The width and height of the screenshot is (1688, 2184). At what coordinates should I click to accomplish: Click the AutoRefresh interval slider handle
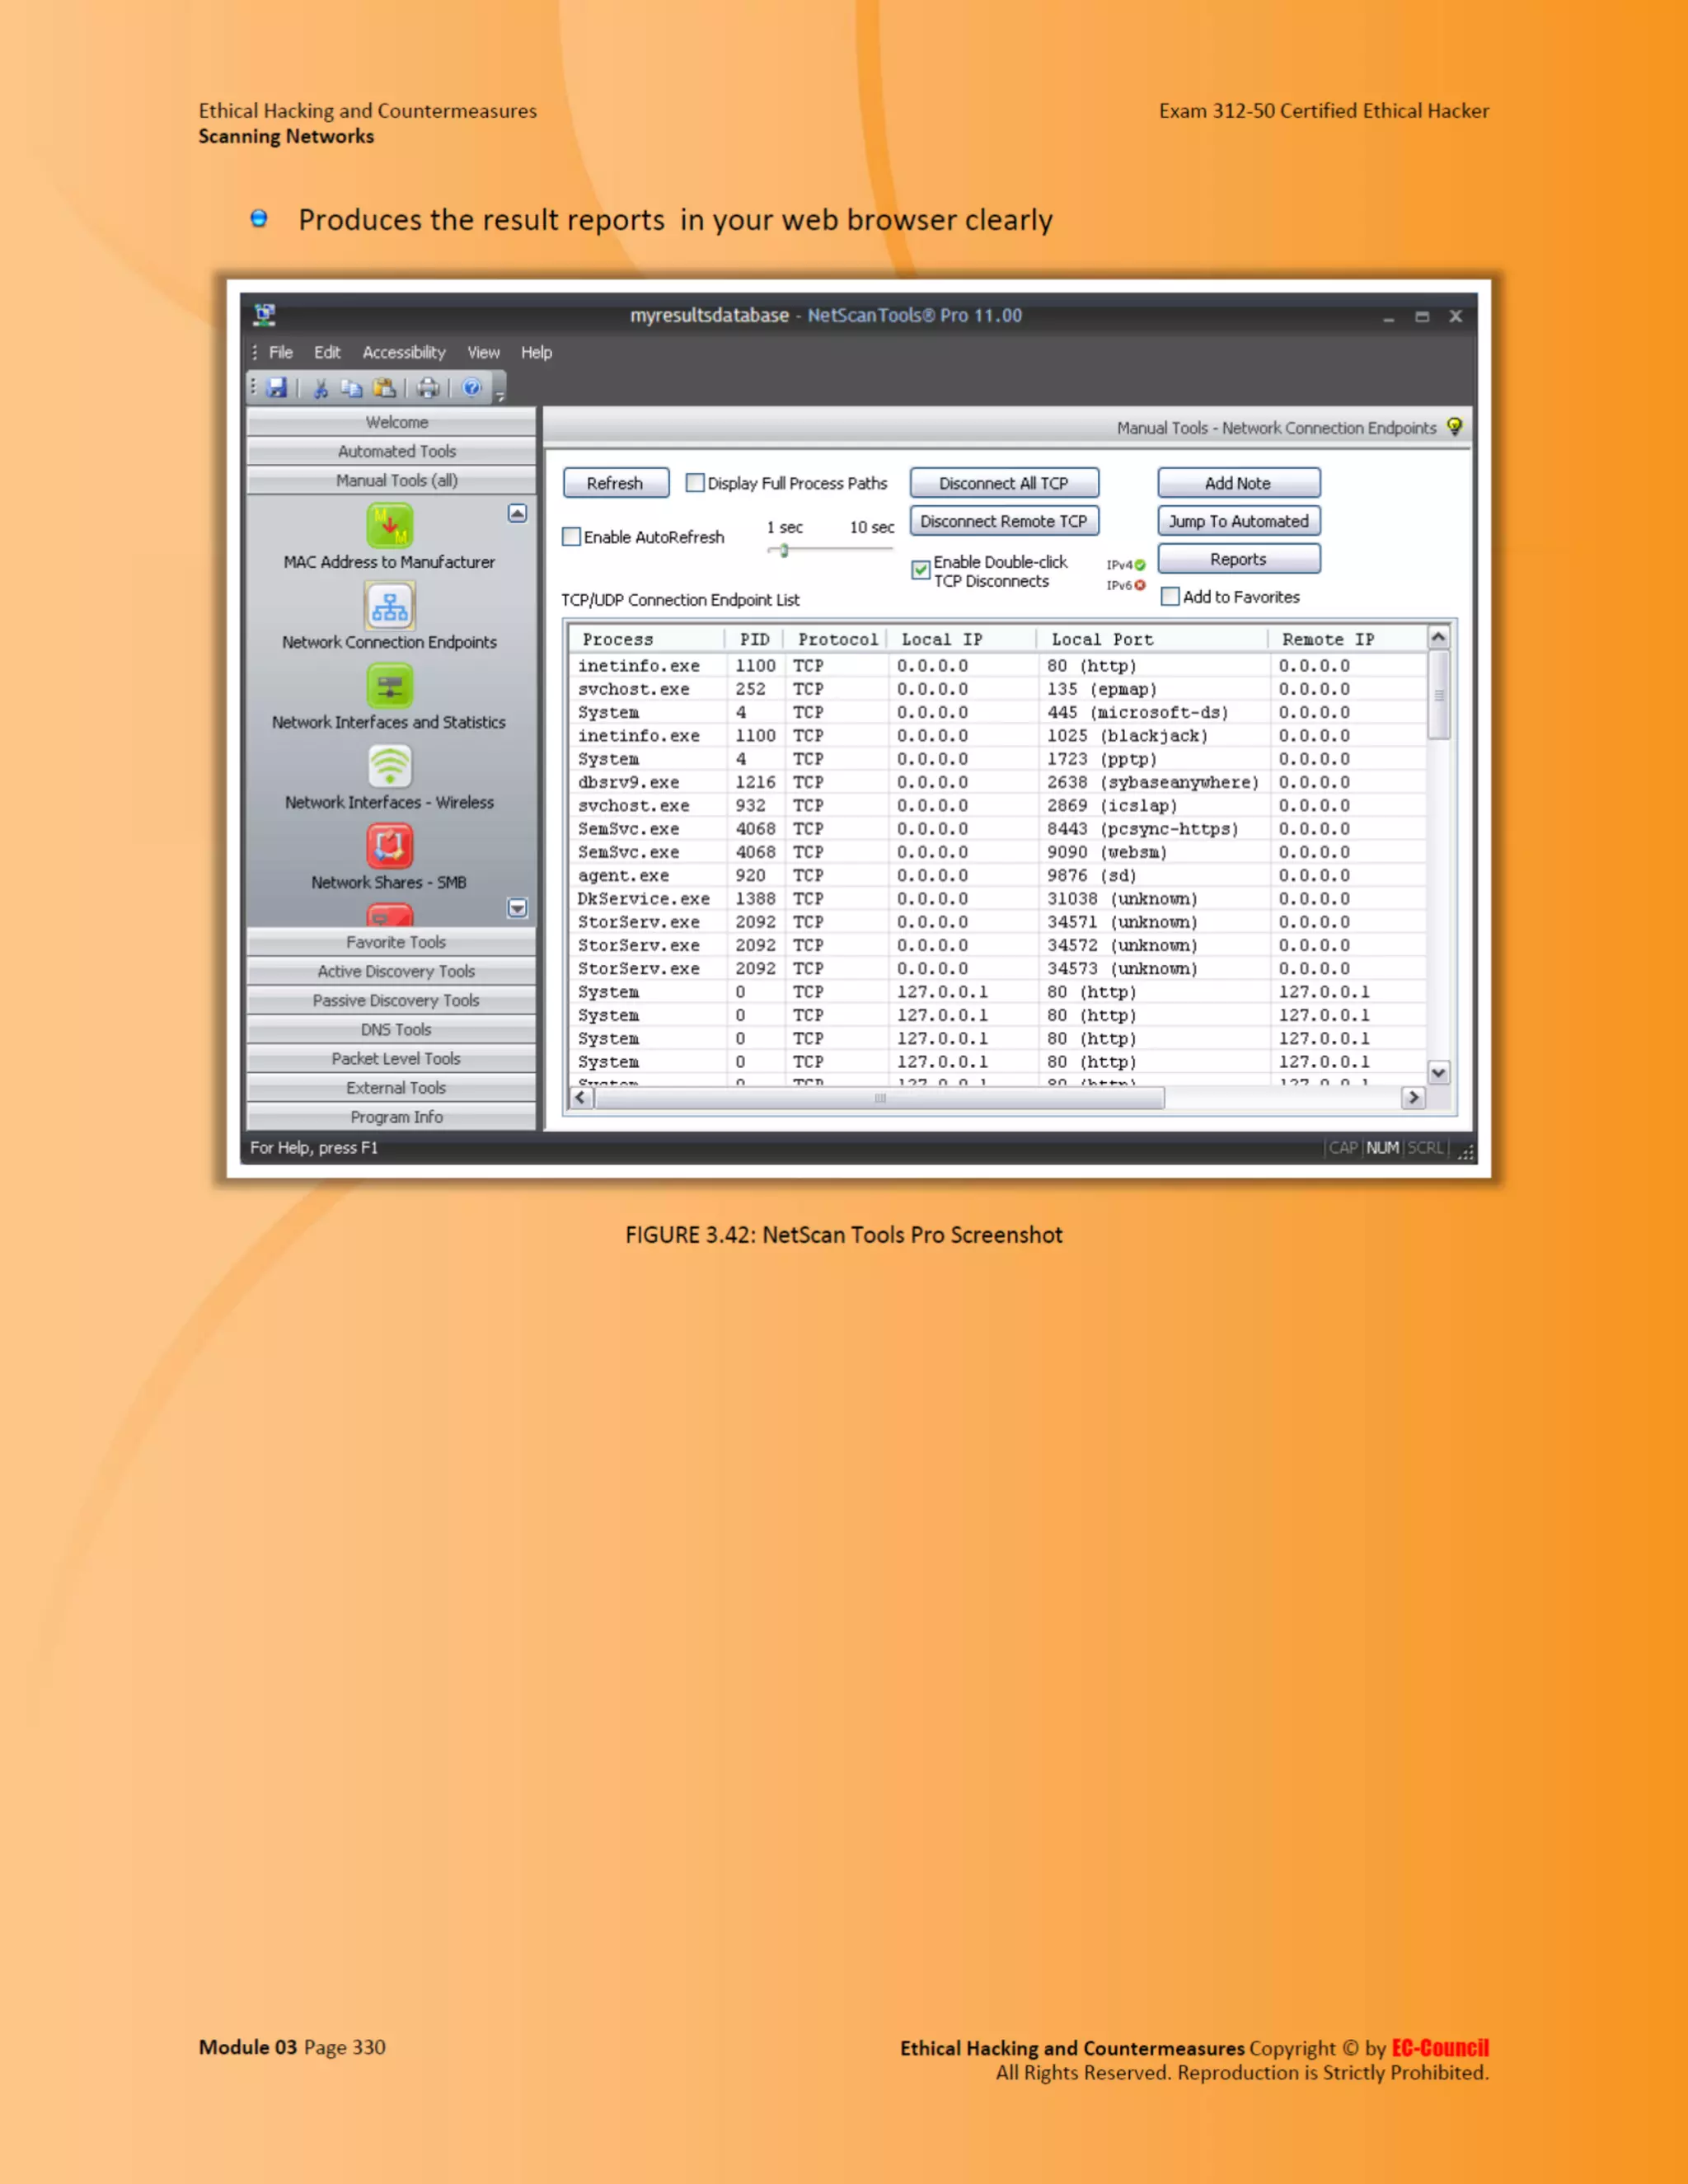[785, 550]
